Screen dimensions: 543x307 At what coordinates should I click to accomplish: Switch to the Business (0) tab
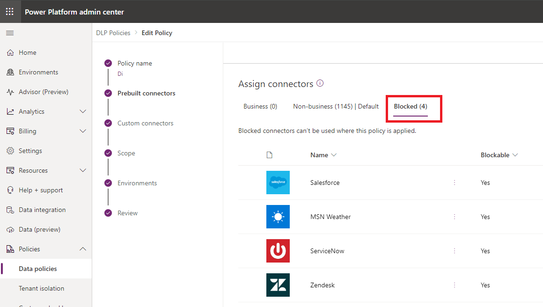pos(260,107)
